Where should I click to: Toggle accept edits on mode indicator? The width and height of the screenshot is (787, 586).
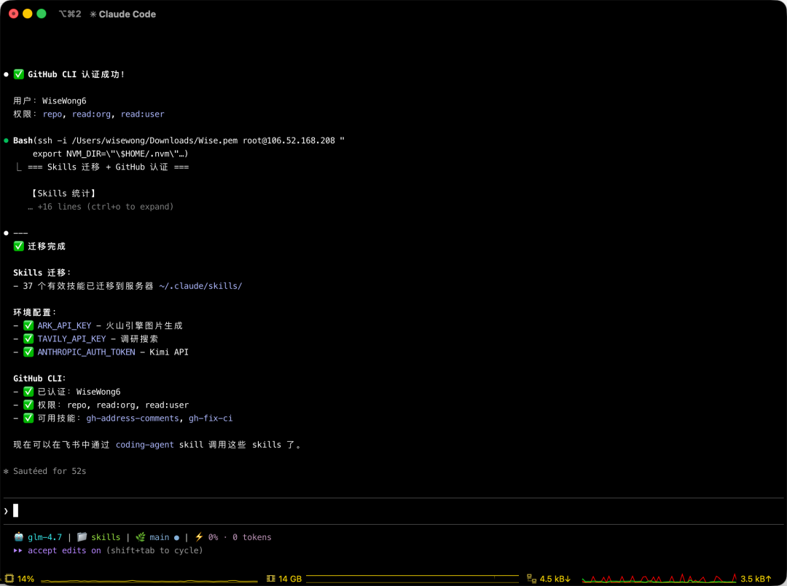coord(64,550)
